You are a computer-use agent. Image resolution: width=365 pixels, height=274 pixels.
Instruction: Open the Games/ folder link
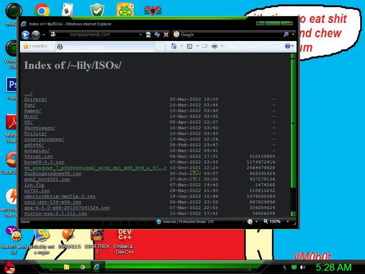pos(32,111)
